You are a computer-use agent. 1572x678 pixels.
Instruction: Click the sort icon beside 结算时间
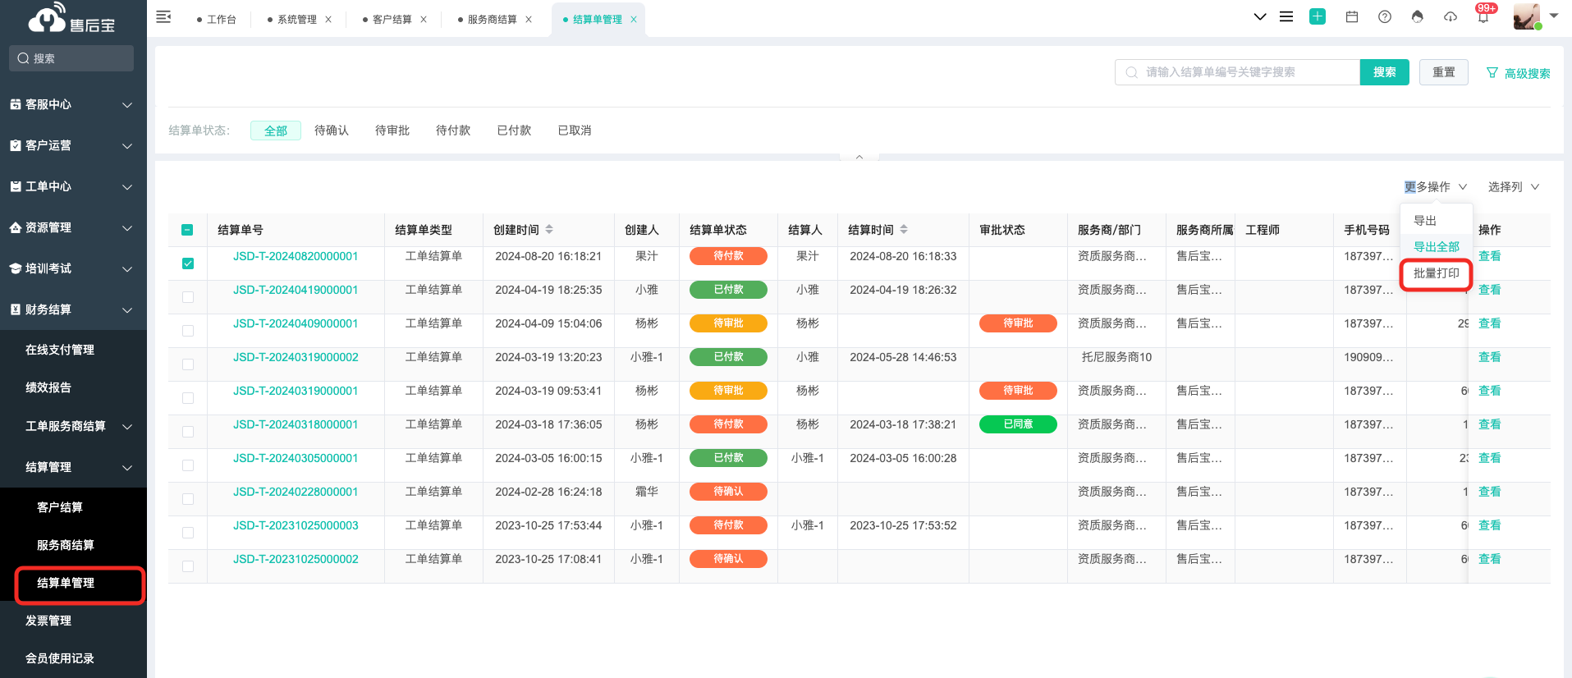point(904,229)
